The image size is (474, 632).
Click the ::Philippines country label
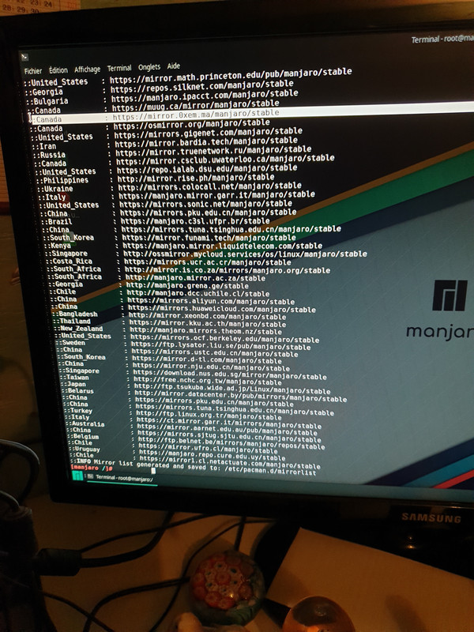(62, 180)
